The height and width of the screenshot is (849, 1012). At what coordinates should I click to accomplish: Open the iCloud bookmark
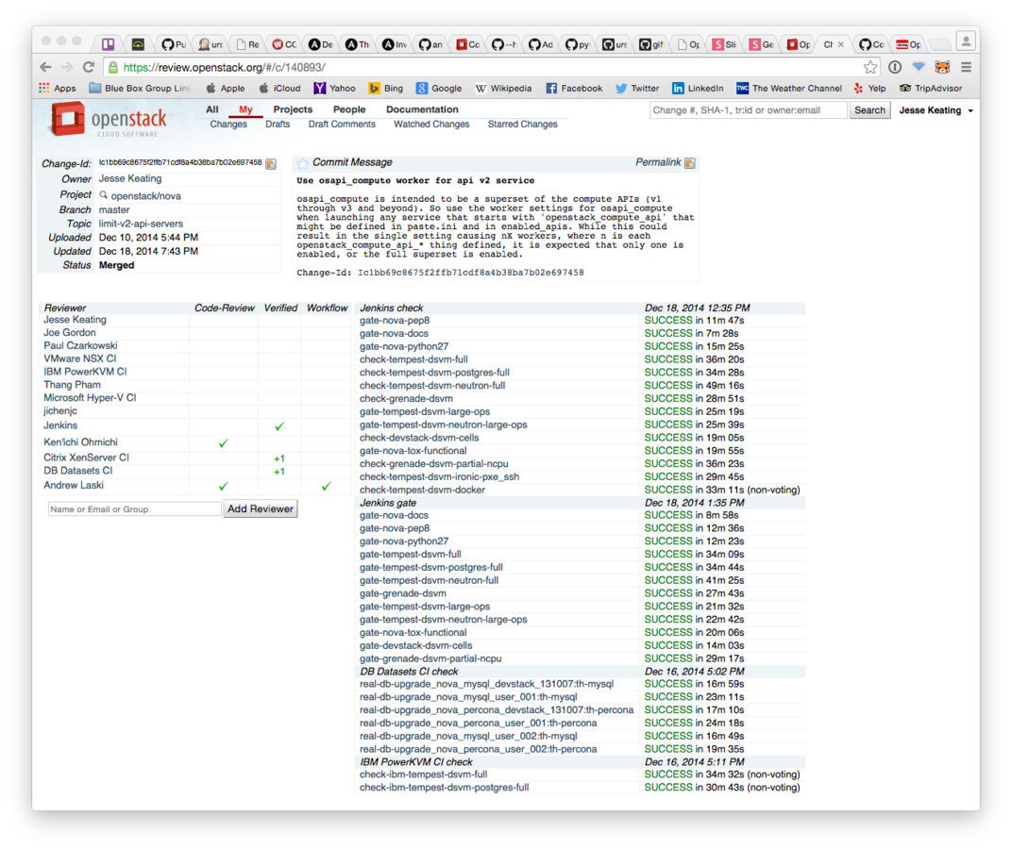(279, 89)
